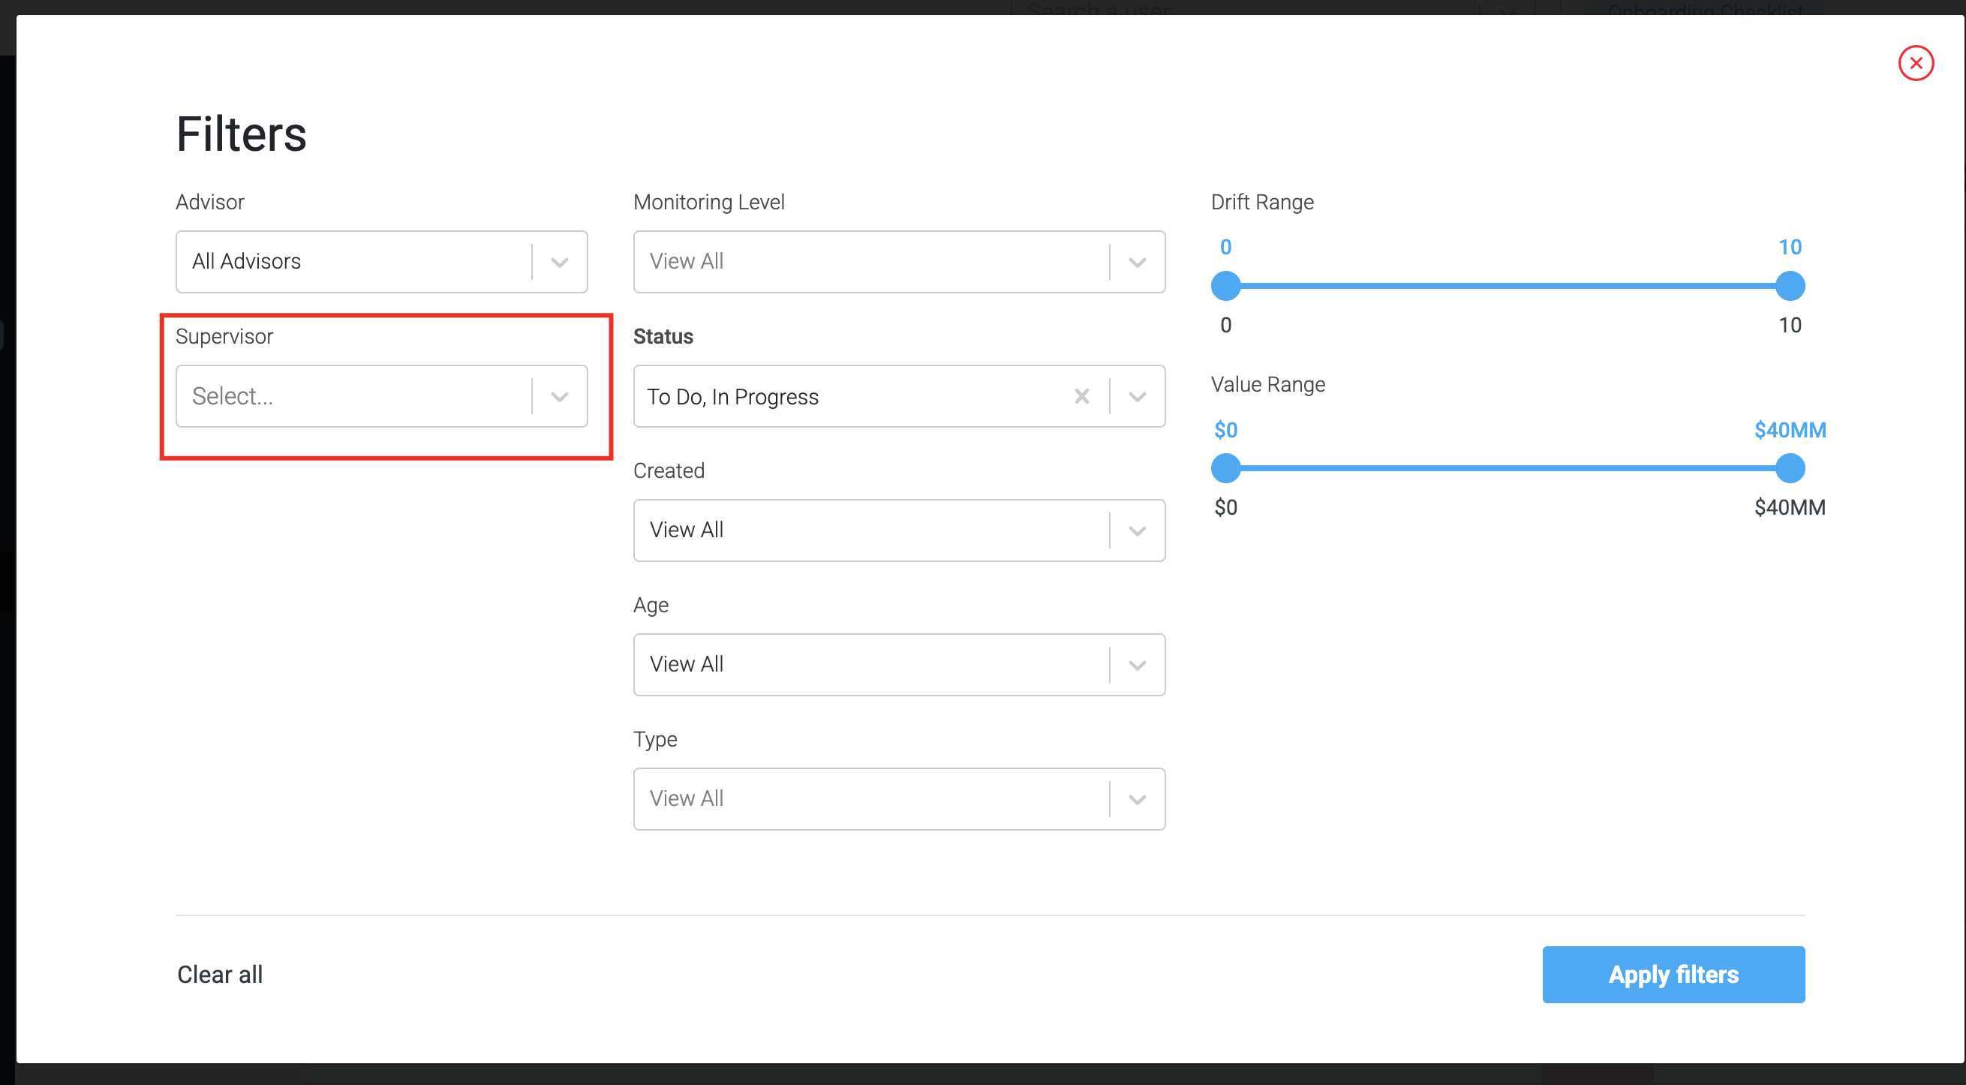
Task: Click the Age label
Action: (x=651, y=605)
